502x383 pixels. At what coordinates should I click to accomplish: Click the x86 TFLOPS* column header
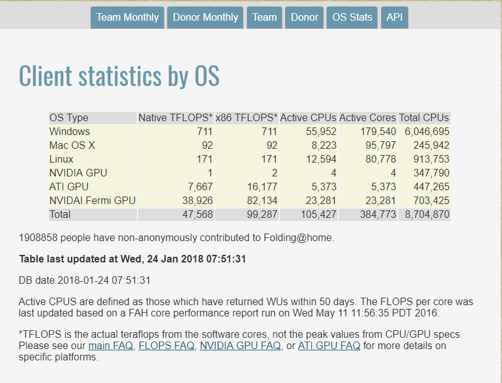(247, 118)
